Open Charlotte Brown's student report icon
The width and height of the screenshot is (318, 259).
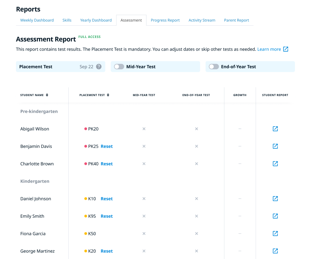275,164
